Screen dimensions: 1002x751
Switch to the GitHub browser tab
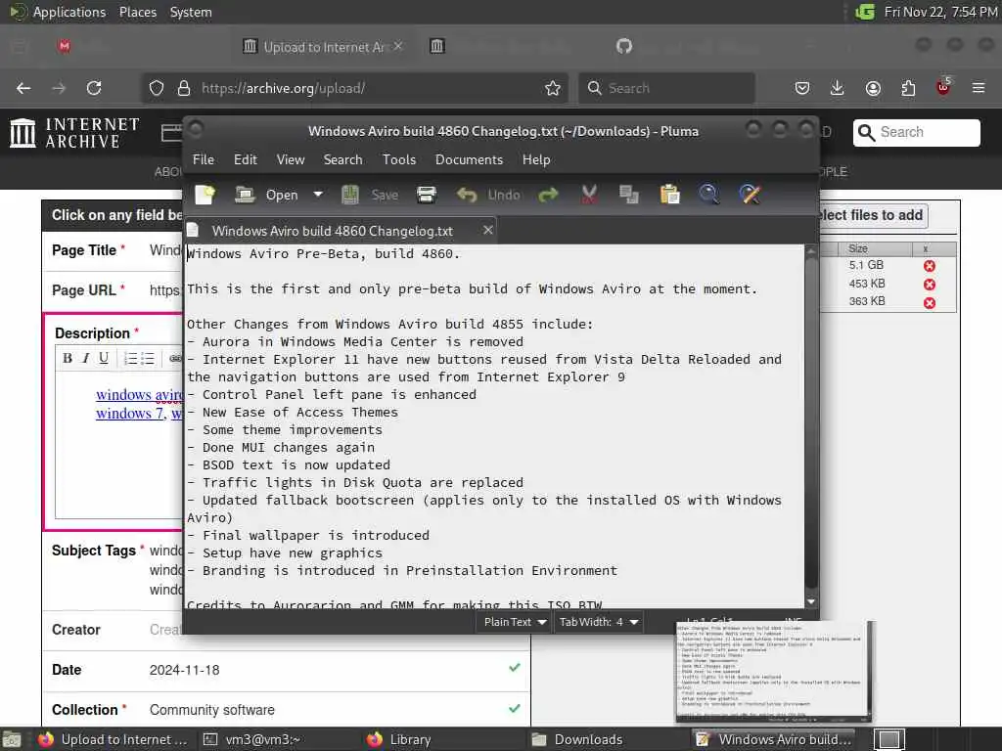tap(623, 46)
